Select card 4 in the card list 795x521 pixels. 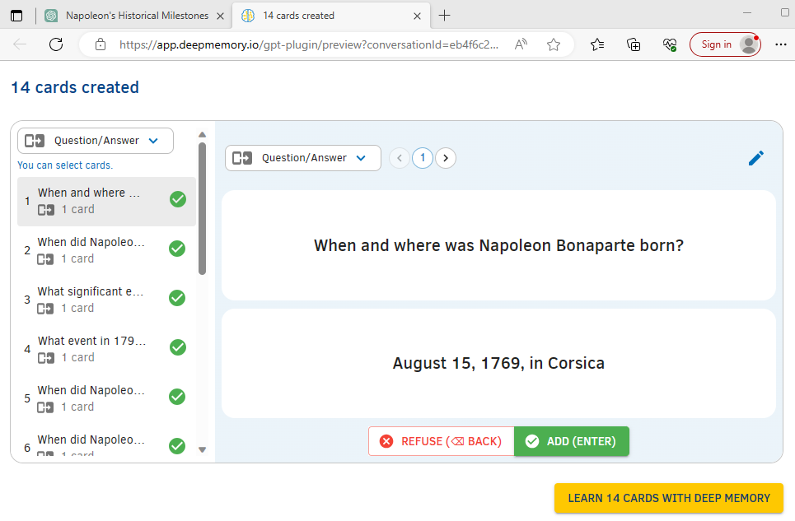92,348
